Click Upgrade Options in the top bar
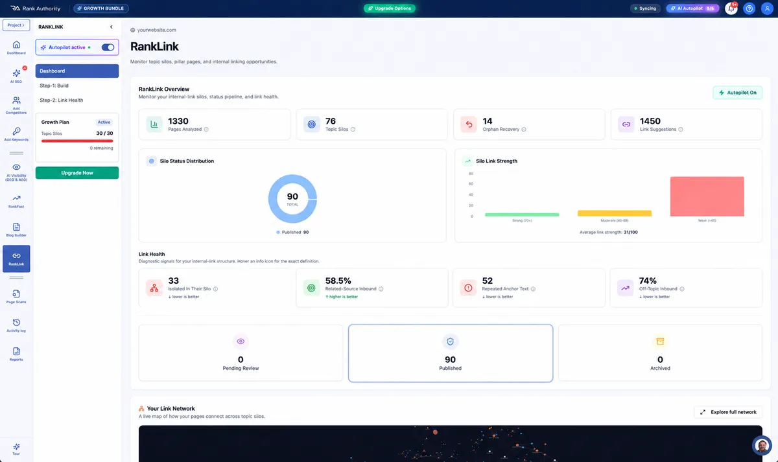Viewport: 778px width, 462px height. [389, 8]
